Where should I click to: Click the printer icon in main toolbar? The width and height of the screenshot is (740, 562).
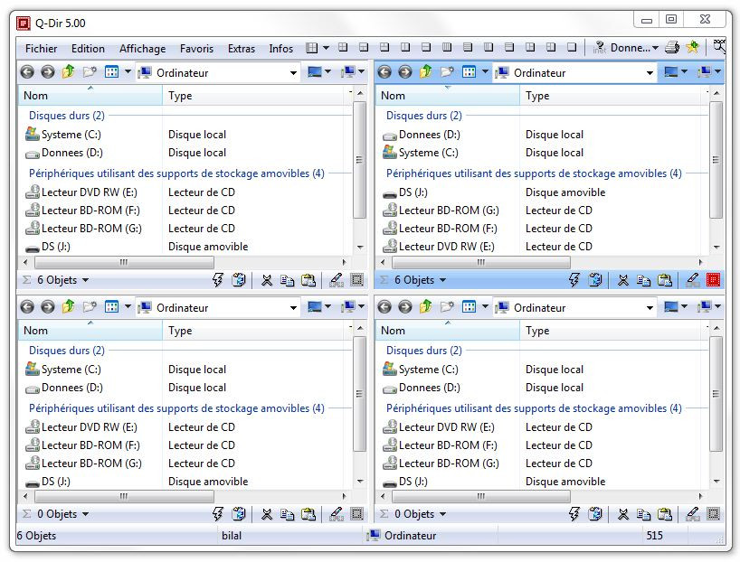(x=671, y=48)
